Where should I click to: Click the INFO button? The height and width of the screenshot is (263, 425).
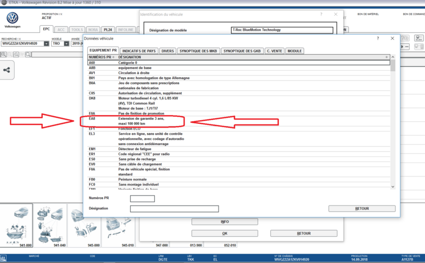[225, 221]
